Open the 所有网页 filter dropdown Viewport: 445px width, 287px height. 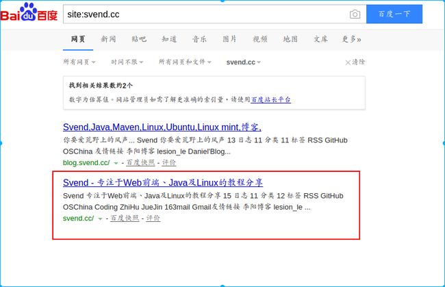79,62
